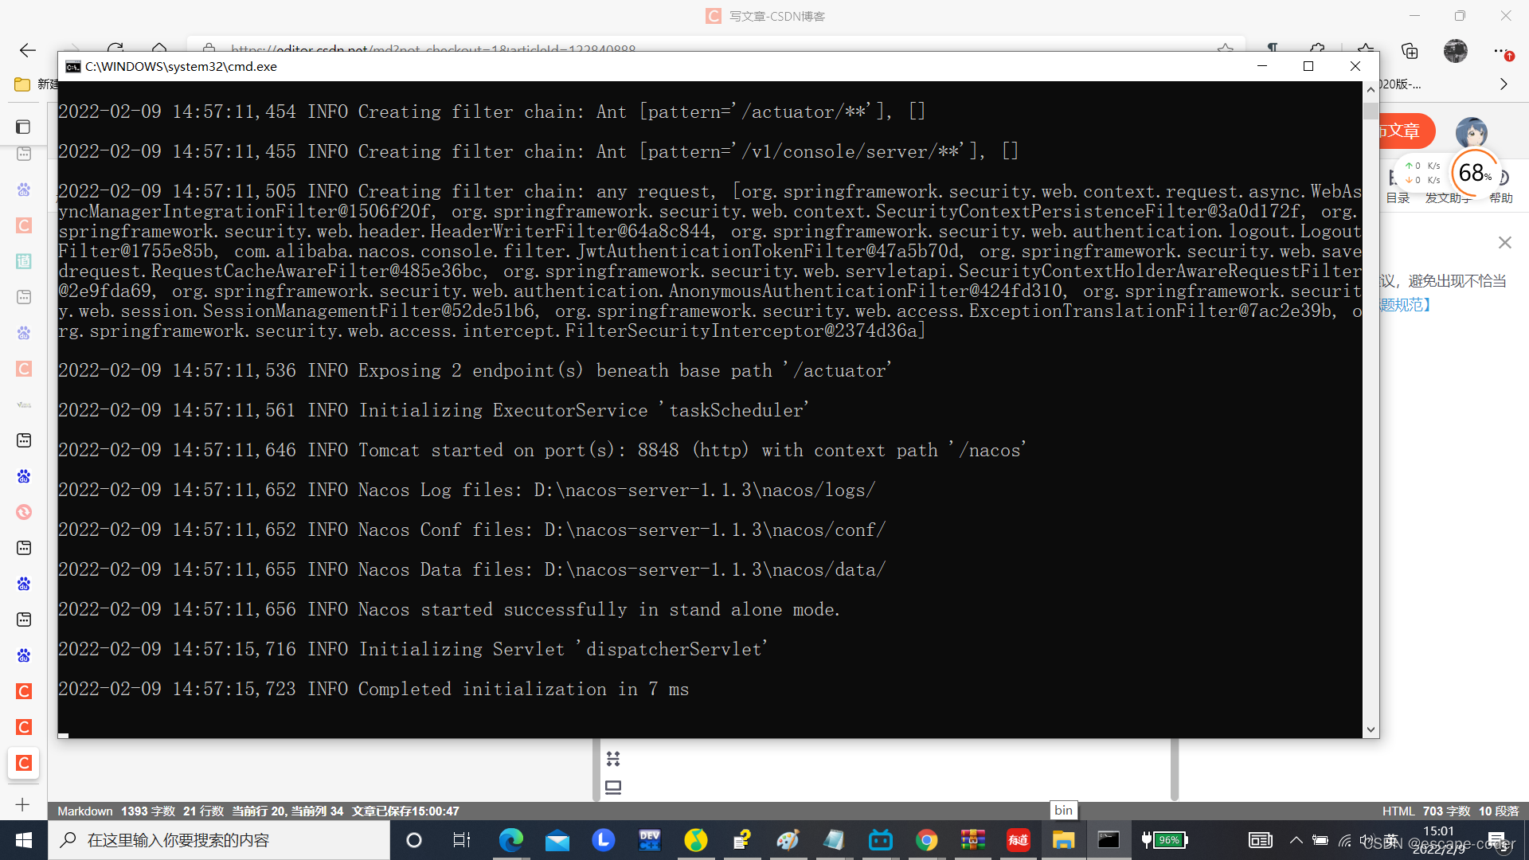Show hidden system tray icons chevron

[x=1296, y=839]
